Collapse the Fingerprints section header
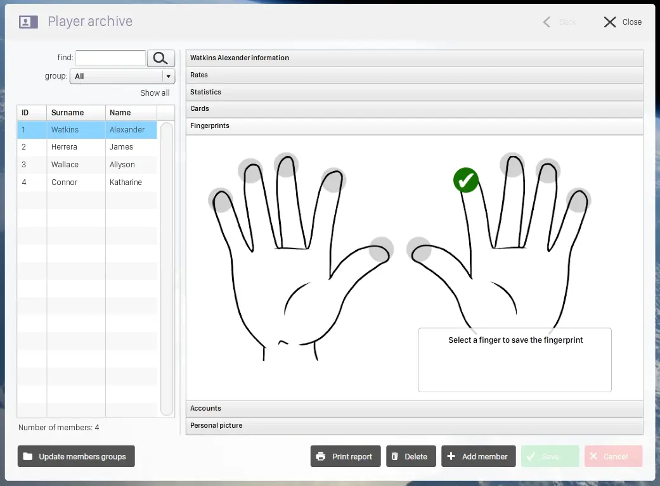660x486 pixels. tap(414, 126)
